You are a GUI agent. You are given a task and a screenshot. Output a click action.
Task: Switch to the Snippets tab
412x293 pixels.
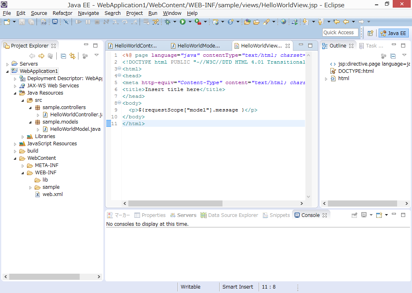coord(276,215)
